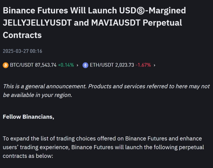This screenshot has width=213, height=168.
Task: Open the ETH/USDT trading pair link
Action: pyautogui.click(x=102, y=65)
